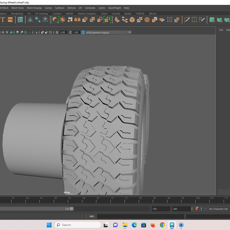Toggle Motion Blur viewport icon
This screenshot has width=230, height=230.
pos(21,33)
